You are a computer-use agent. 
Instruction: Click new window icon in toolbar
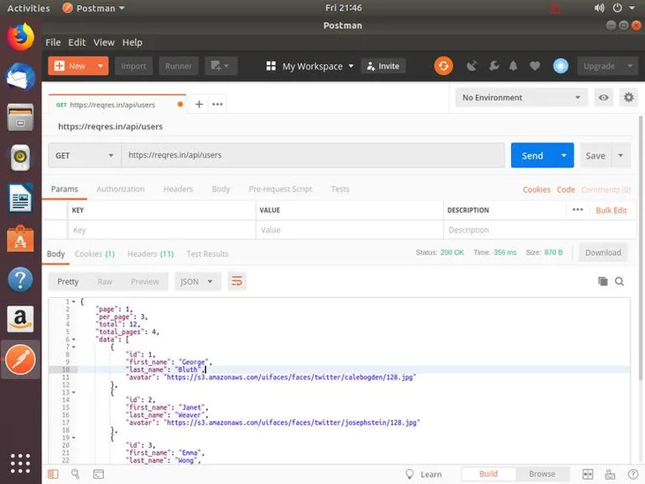click(x=221, y=66)
